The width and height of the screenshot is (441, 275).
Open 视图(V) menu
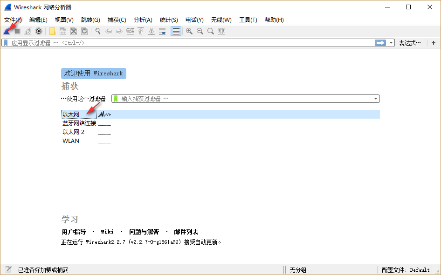[64, 20]
